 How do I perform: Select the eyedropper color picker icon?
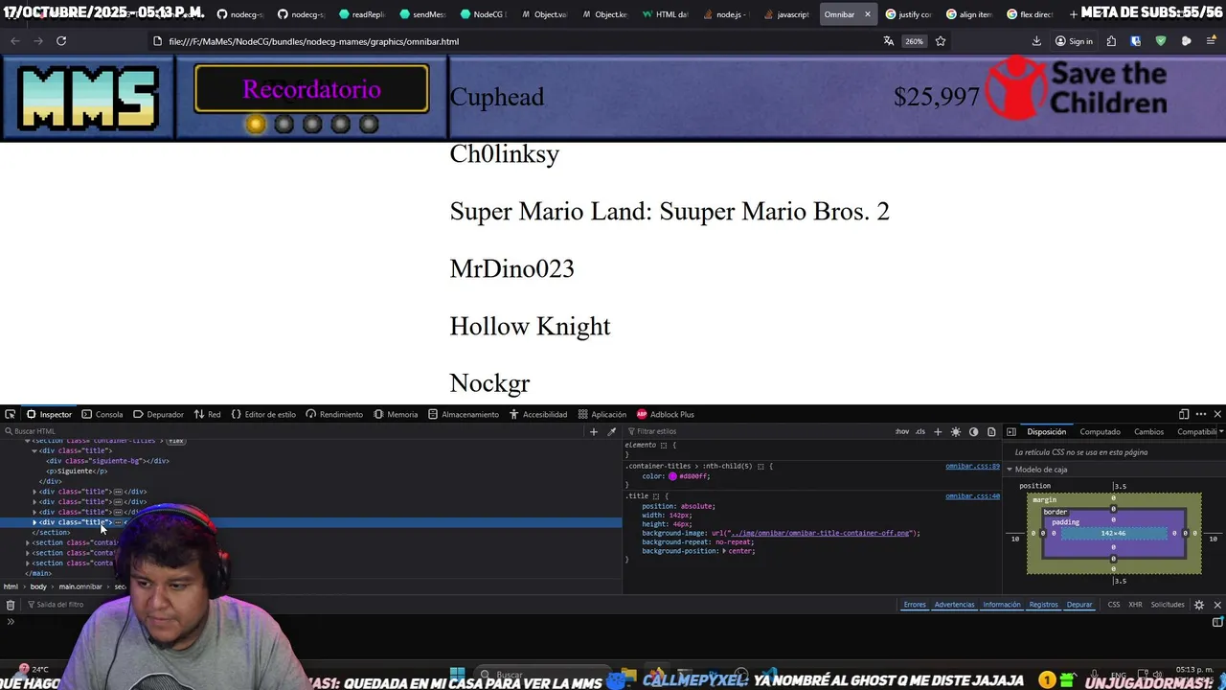(612, 431)
